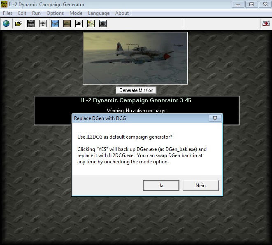The width and height of the screenshot is (272, 245).
Task: Open the Language menu
Action: click(x=99, y=13)
